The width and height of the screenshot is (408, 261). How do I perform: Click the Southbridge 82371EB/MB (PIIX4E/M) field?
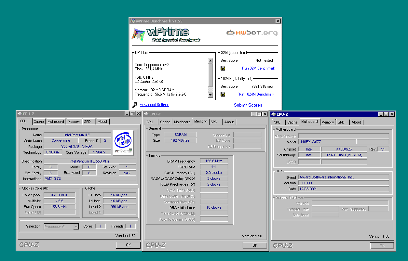tap(344, 155)
